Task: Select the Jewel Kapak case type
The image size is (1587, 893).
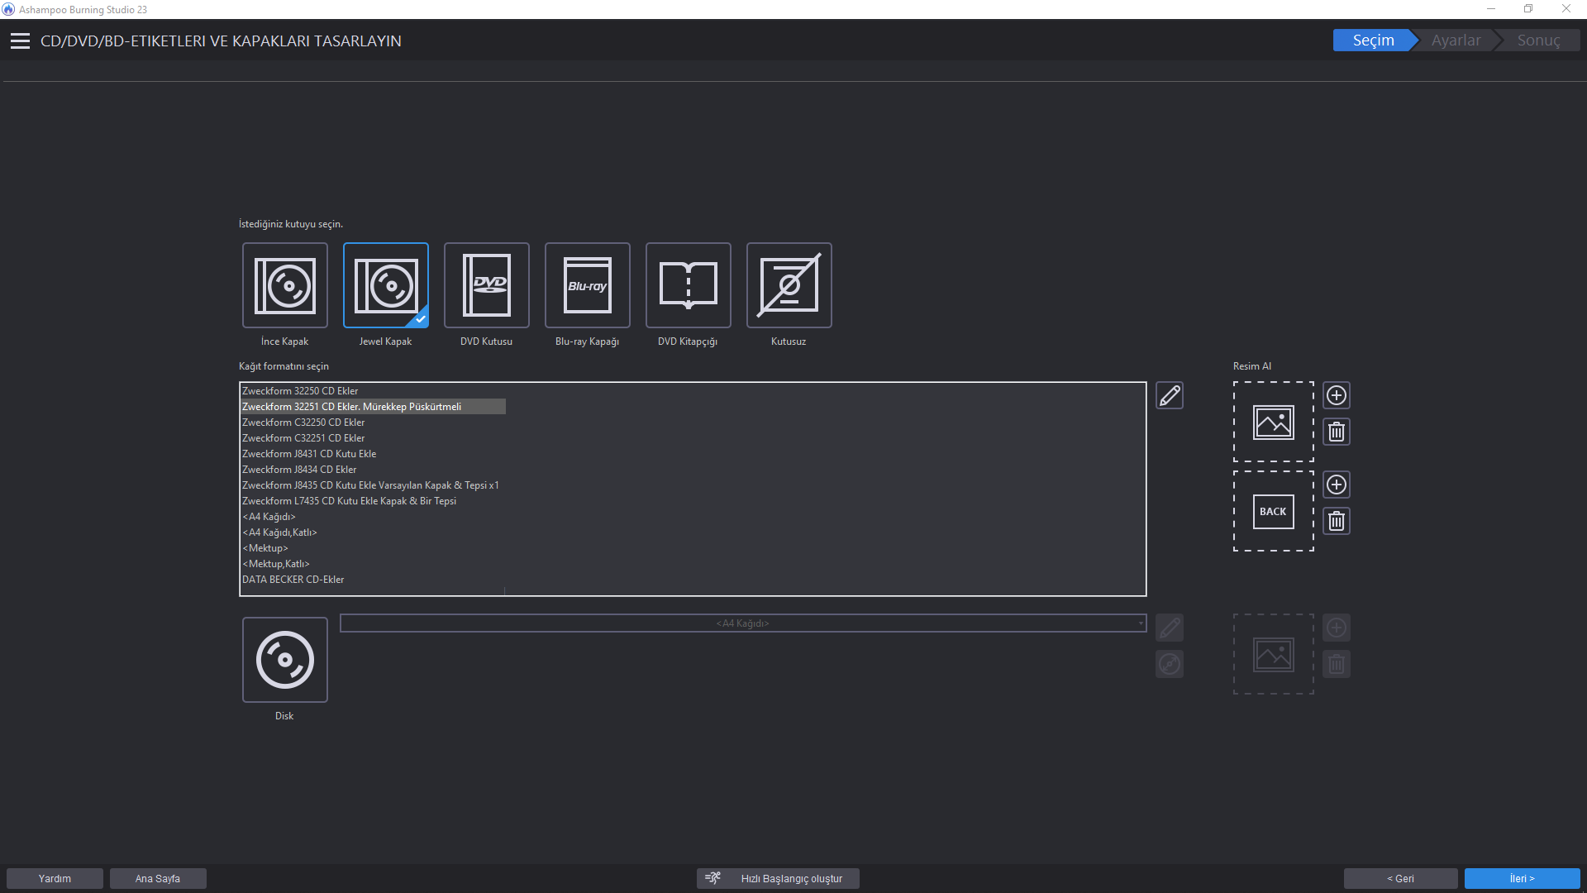Action: tap(386, 285)
